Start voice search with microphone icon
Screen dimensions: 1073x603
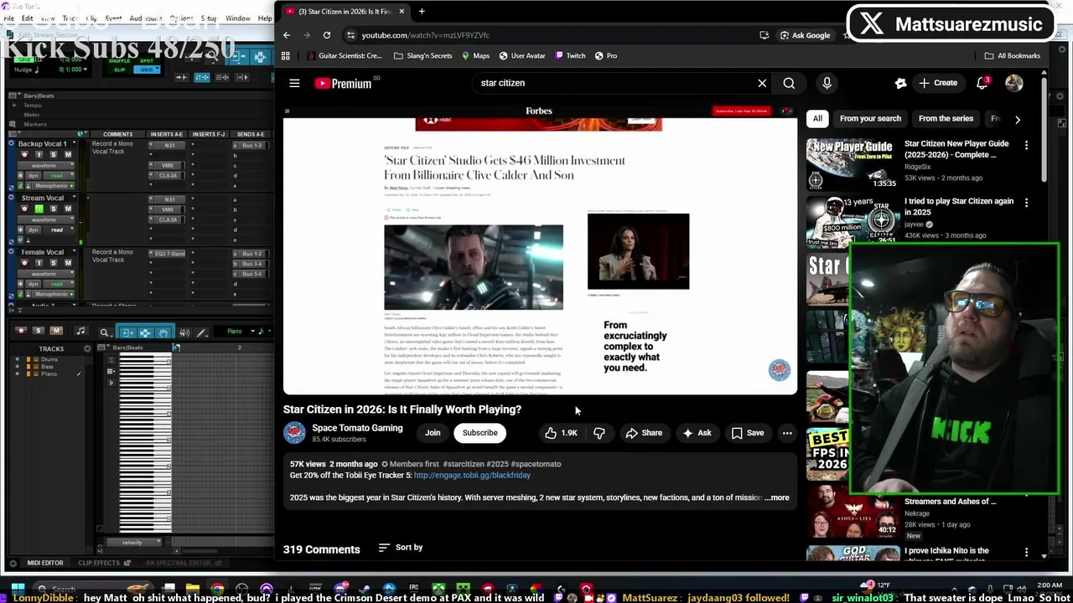[827, 83]
